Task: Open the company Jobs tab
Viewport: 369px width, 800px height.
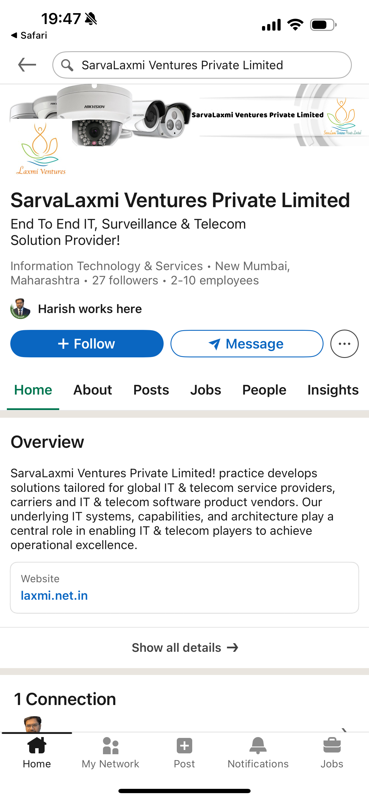Action: pyautogui.click(x=206, y=390)
